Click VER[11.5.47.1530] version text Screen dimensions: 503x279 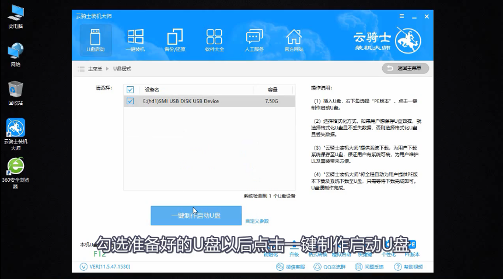110,267
